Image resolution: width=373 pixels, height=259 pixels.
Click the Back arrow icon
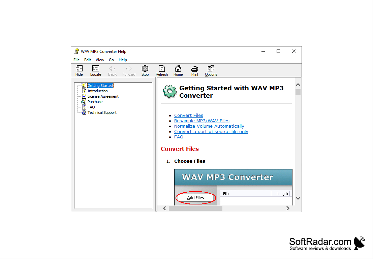(112, 68)
